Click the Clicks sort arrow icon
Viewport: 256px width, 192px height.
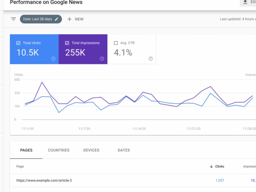(x=211, y=166)
